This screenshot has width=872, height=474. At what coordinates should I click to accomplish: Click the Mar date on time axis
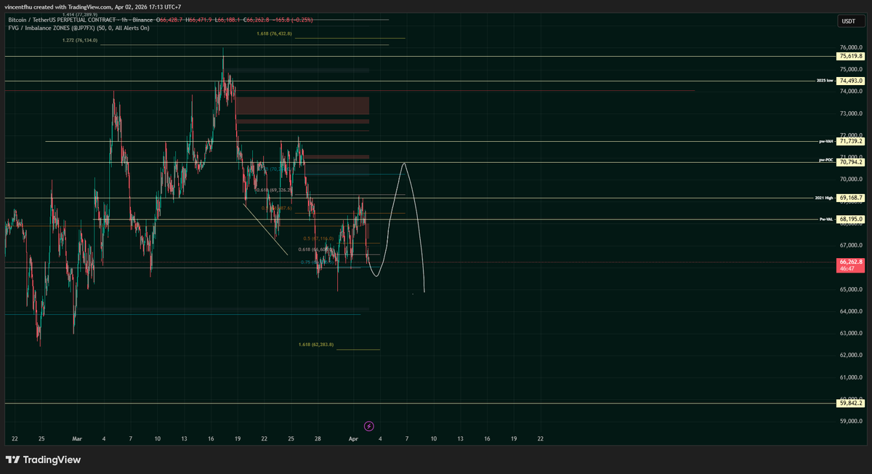click(x=78, y=439)
